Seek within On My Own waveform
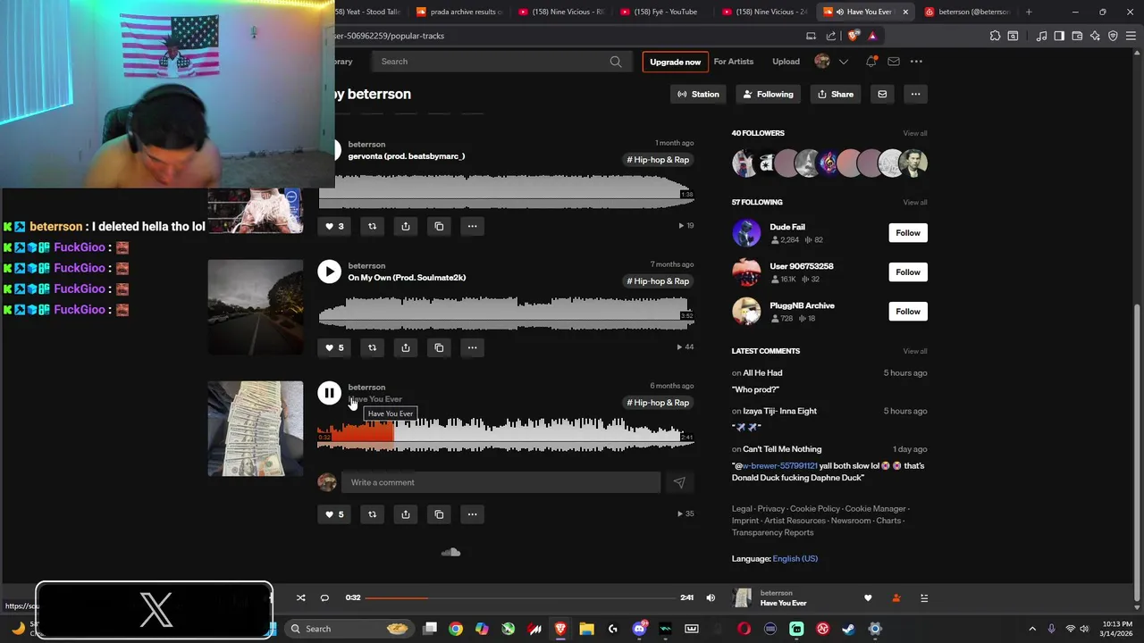This screenshot has height=643, width=1144. tap(506, 312)
